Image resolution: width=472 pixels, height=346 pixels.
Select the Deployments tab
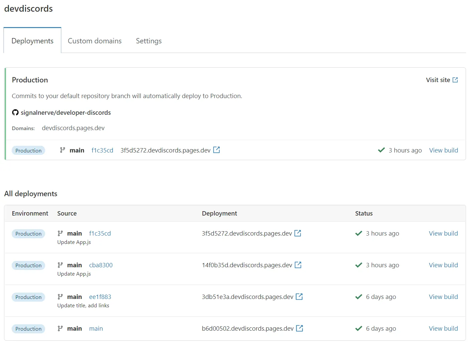tap(32, 41)
